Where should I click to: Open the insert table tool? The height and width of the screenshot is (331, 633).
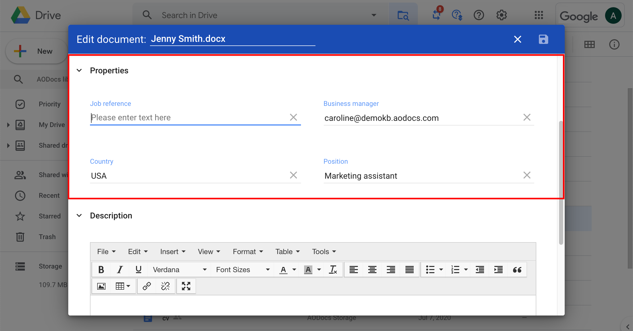coord(123,286)
